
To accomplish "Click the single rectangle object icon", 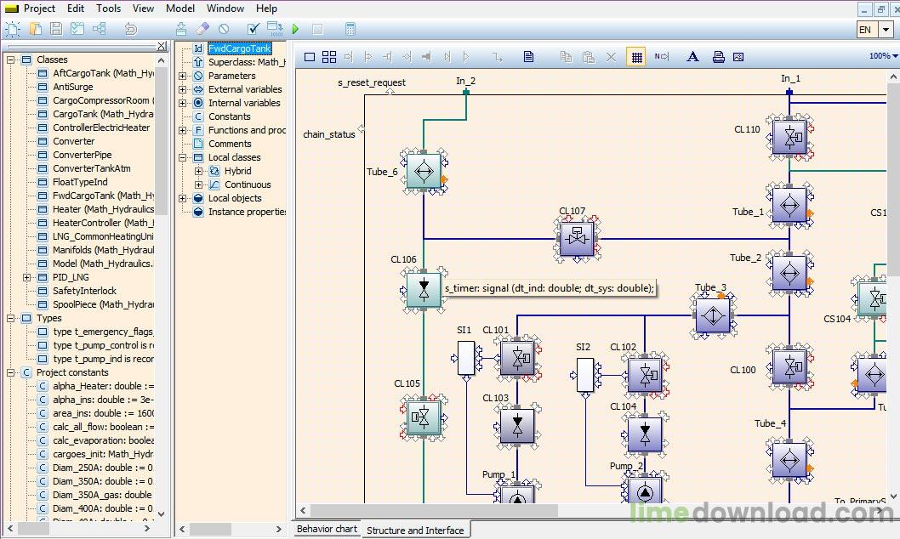I will [310, 57].
